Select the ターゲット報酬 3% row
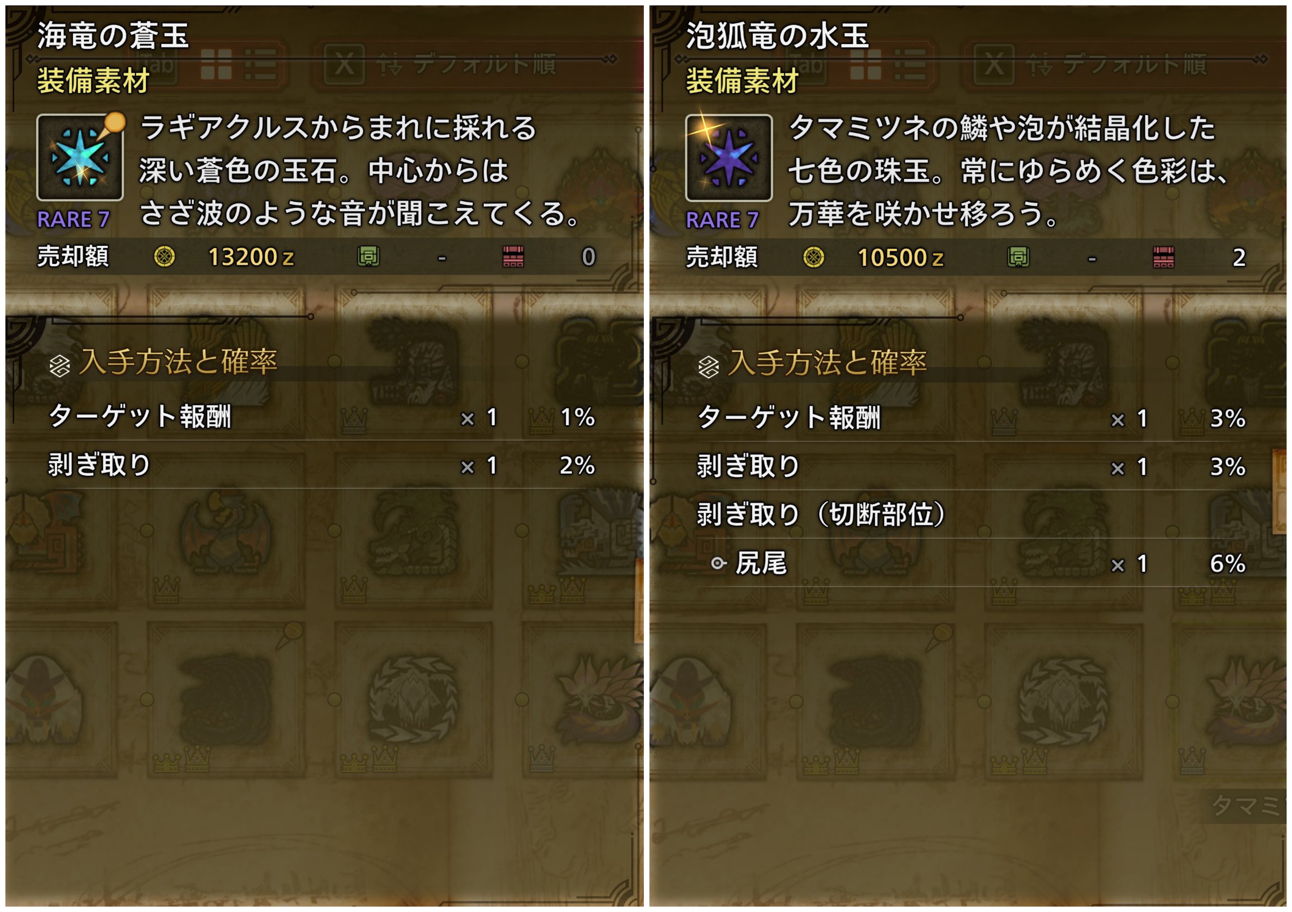This screenshot has height=912, width=1292. (x=971, y=418)
